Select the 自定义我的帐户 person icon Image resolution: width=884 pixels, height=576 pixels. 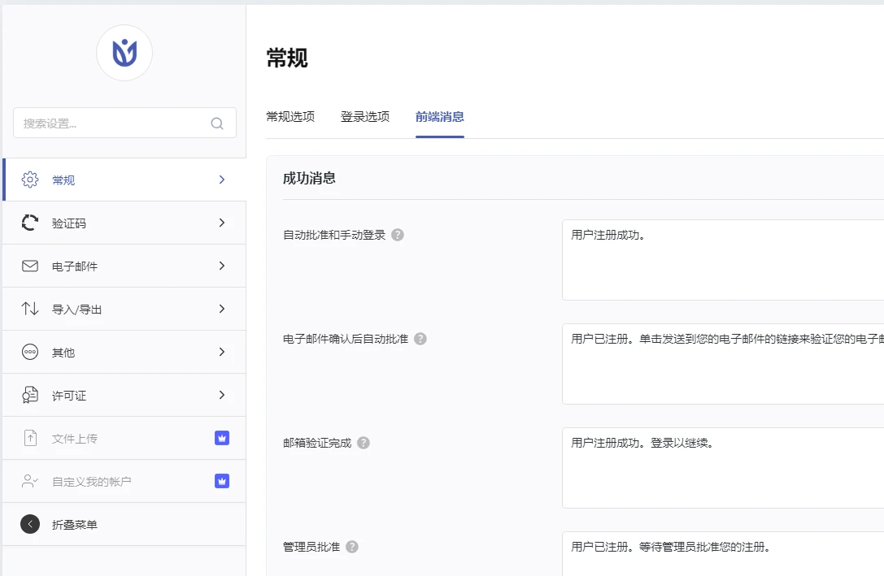click(x=29, y=481)
